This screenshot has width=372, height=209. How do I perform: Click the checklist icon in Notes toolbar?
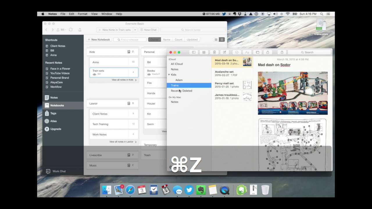pyautogui.click(x=237, y=52)
